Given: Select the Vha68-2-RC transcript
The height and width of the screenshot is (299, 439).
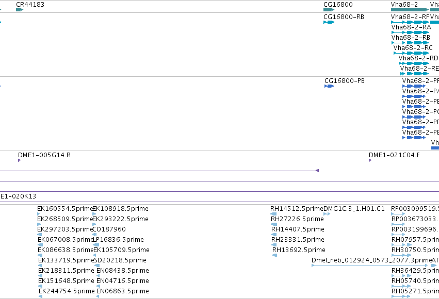Looking at the screenshot, I should 411,53.
